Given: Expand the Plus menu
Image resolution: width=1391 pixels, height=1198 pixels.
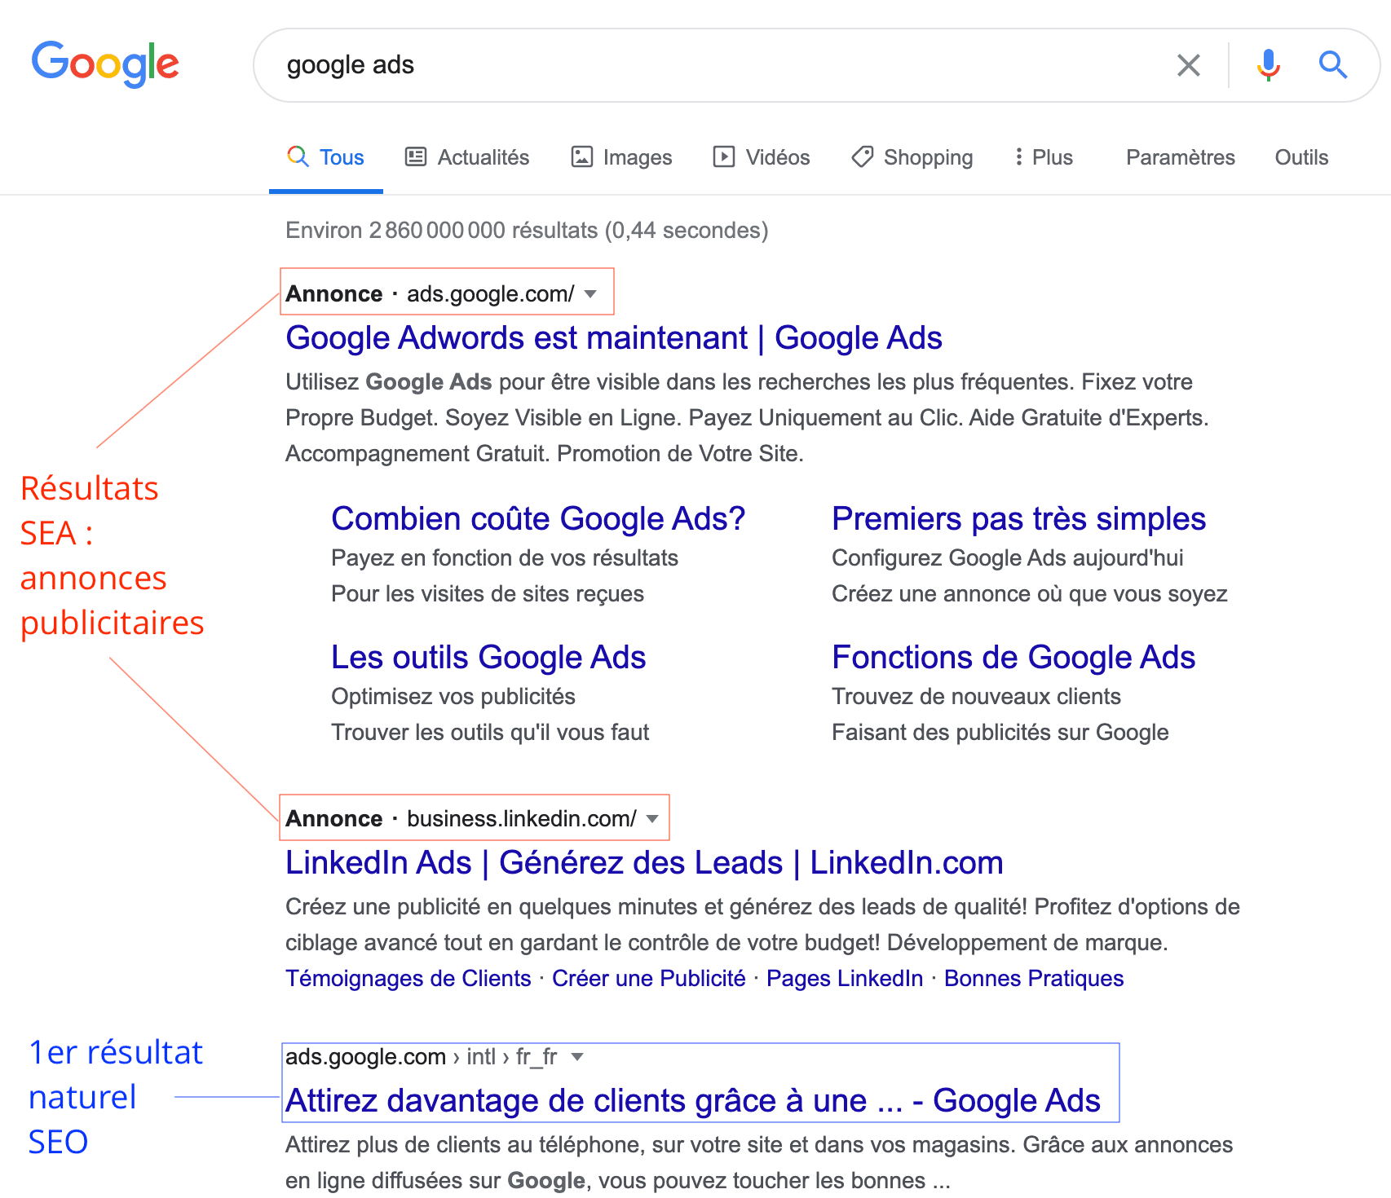Looking at the screenshot, I should (x=1043, y=157).
